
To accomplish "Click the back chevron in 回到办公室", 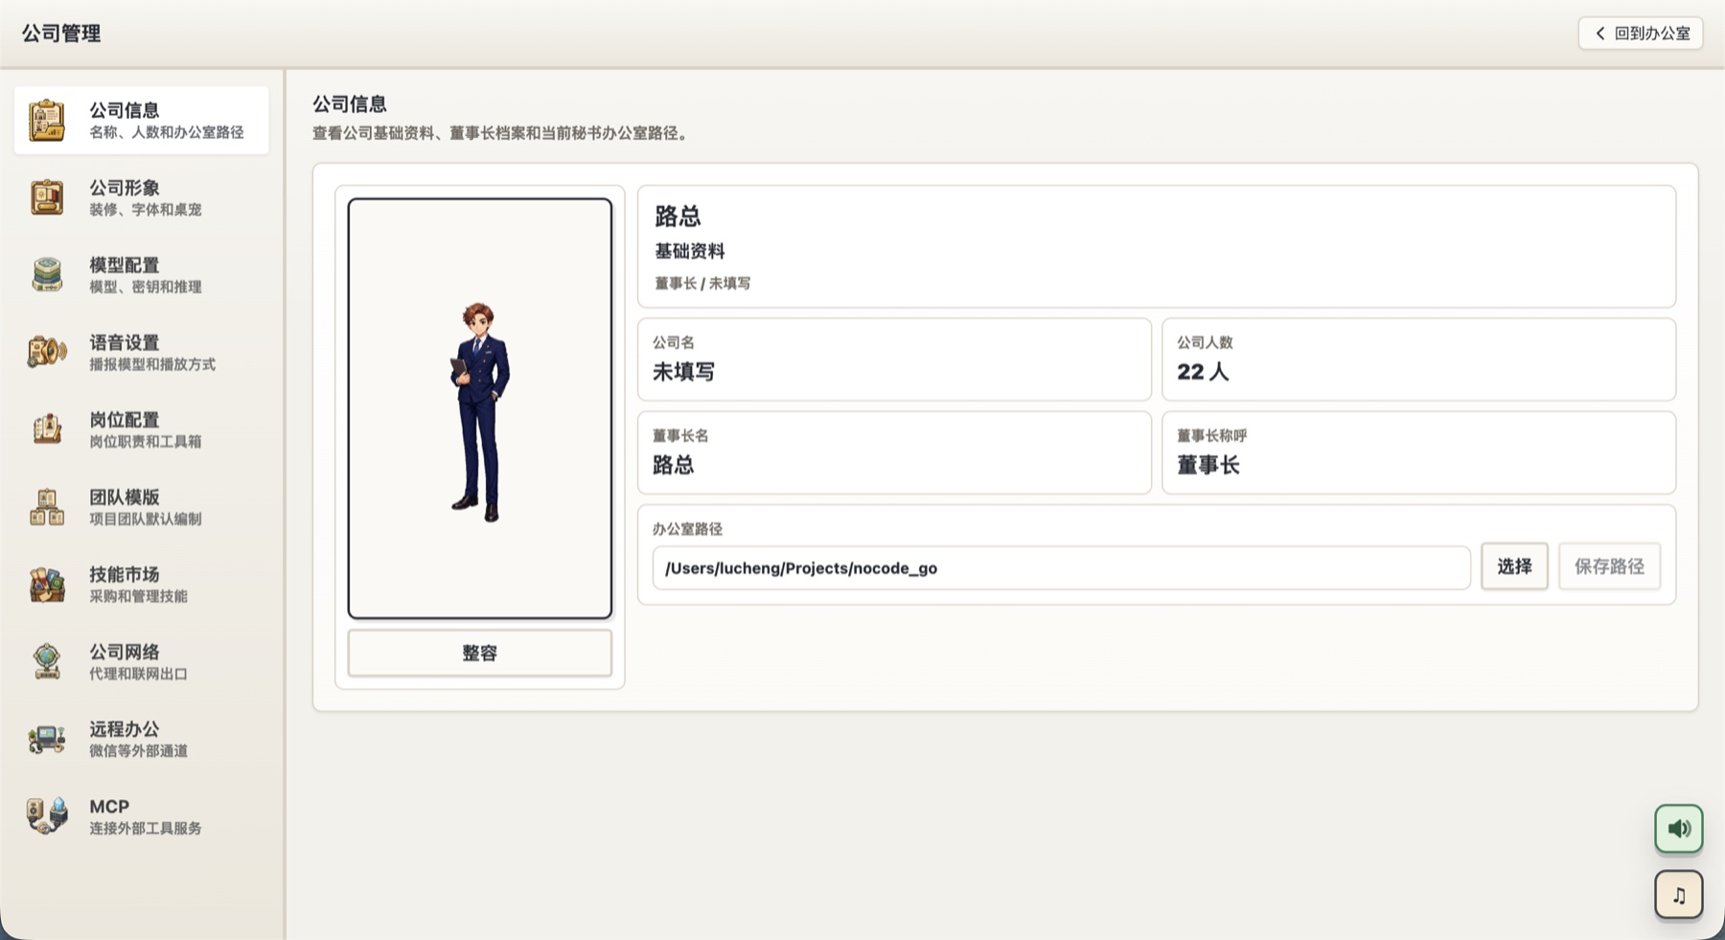I will pos(1599,34).
